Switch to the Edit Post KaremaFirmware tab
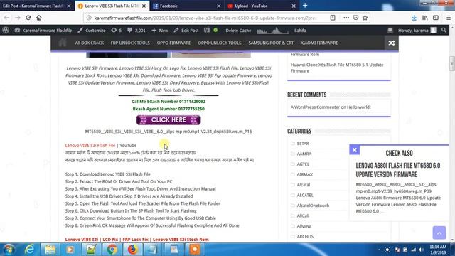The width and height of the screenshot is (455, 256). (x=33, y=6)
